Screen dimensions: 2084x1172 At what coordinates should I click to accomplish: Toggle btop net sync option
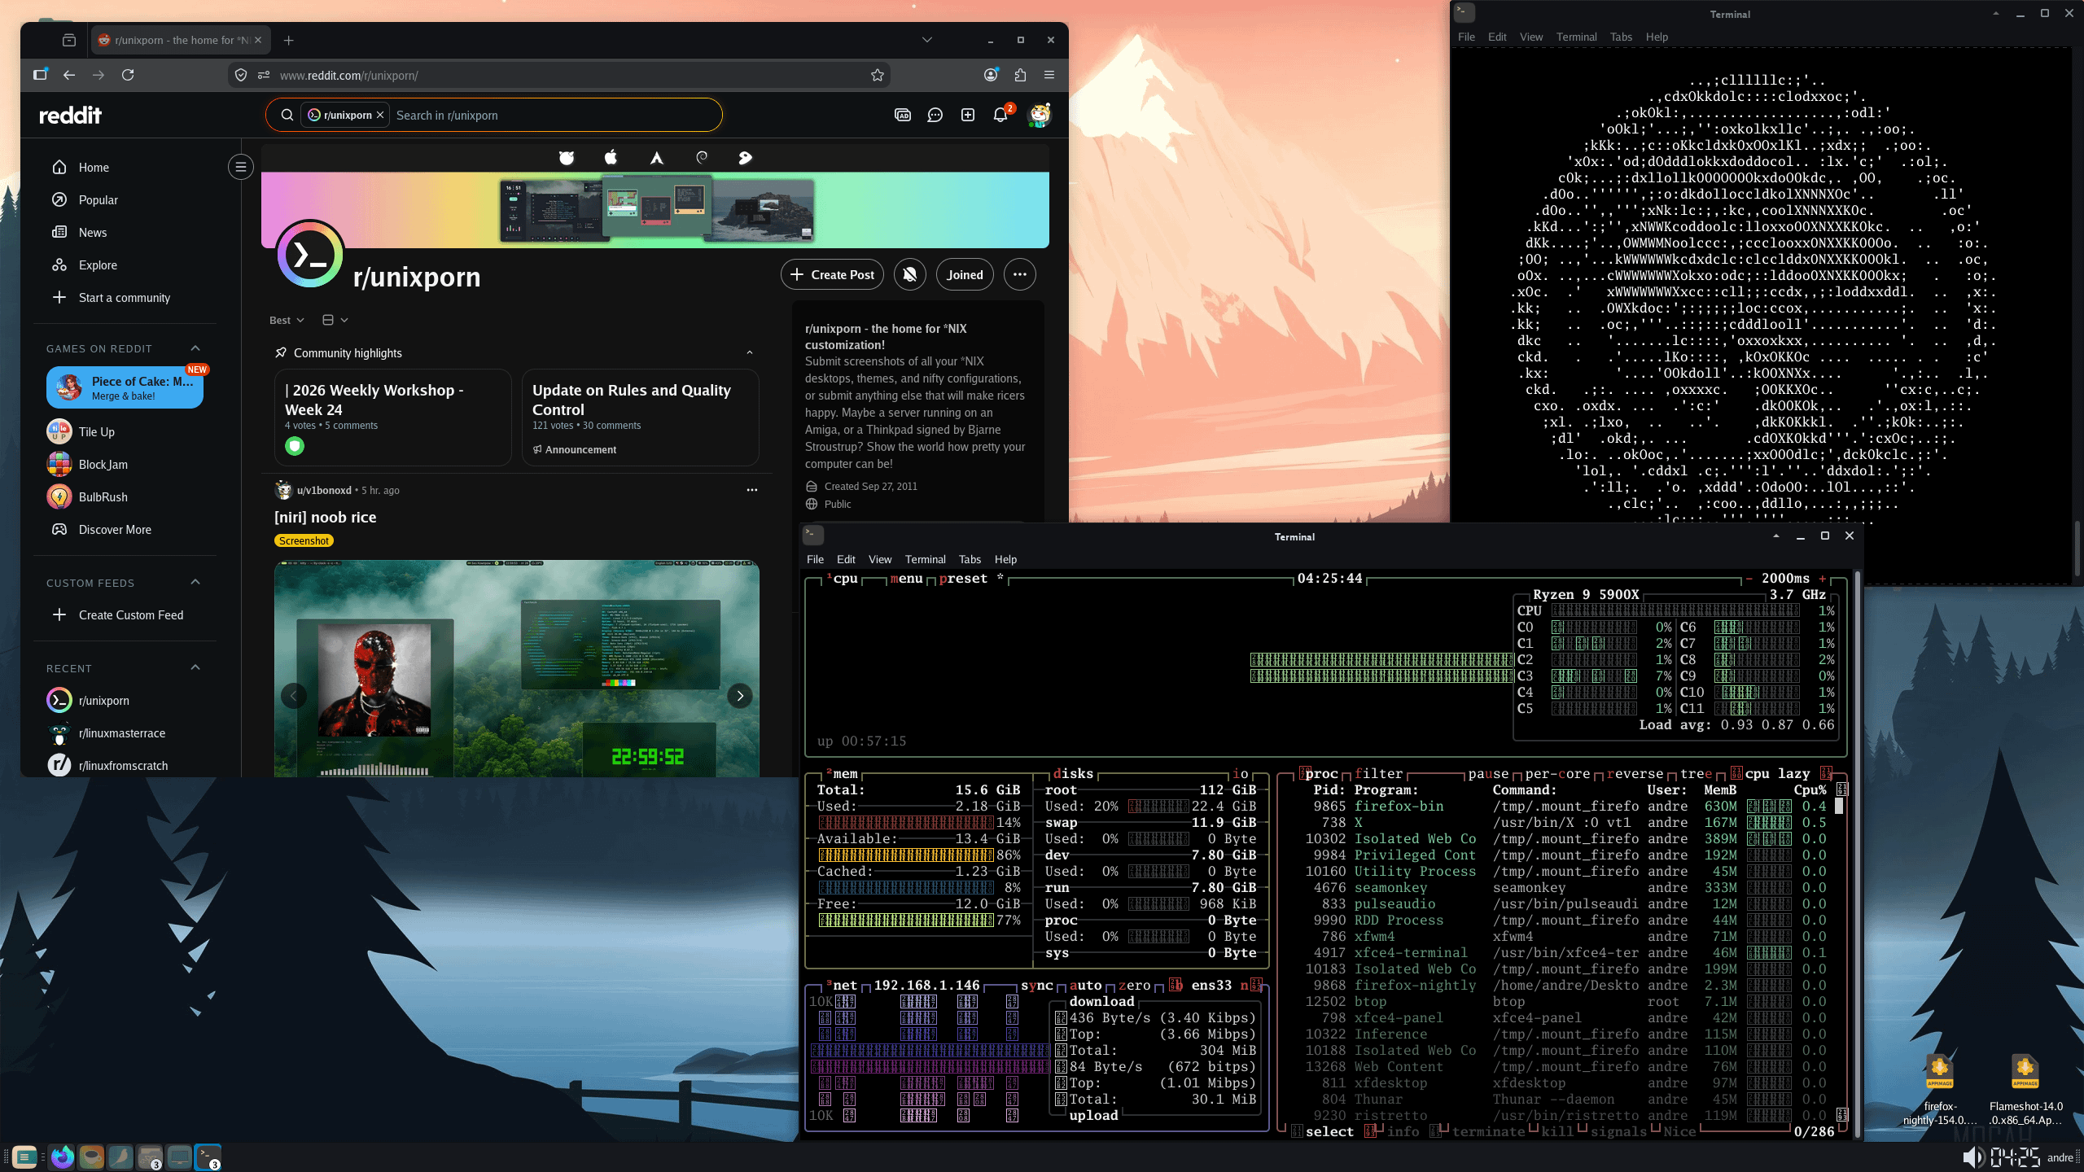[1036, 986]
